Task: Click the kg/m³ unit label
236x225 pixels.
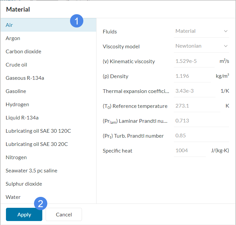Action: [x=222, y=76]
